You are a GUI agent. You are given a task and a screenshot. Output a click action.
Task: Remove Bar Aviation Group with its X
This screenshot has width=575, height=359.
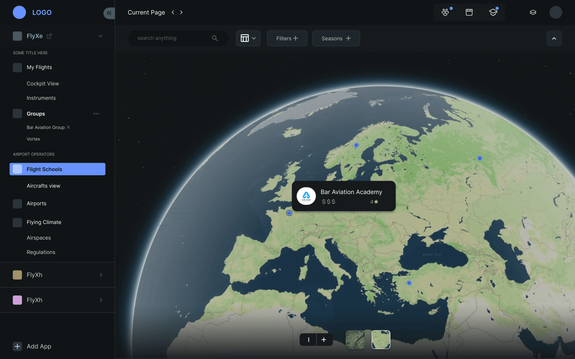[x=68, y=127]
